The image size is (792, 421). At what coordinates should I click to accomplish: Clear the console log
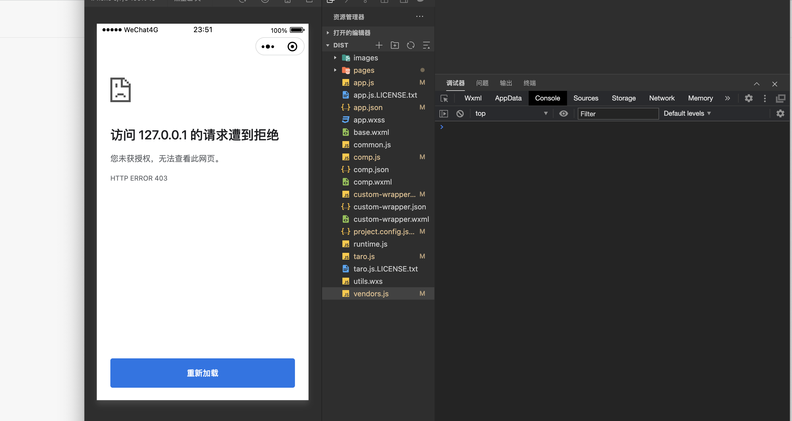click(x=460, y=114)
